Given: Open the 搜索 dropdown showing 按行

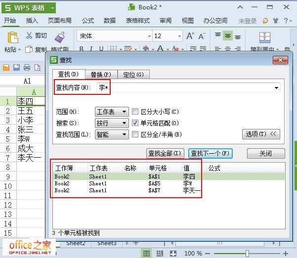Looking at the screenshot, I should 112,123.
